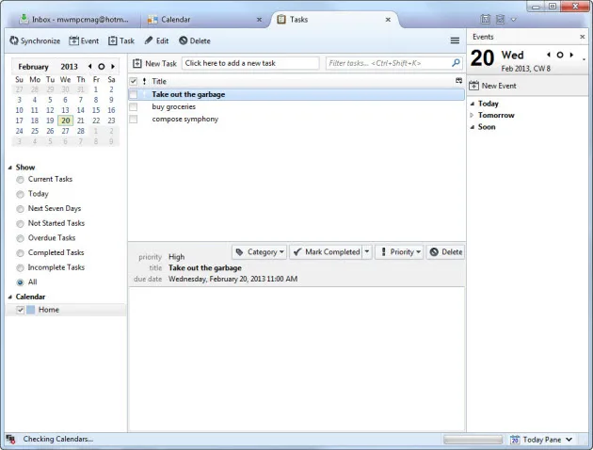Select Next Seven Days radio button
Viewport: 593px width, 450px height.
coord(21,209)
